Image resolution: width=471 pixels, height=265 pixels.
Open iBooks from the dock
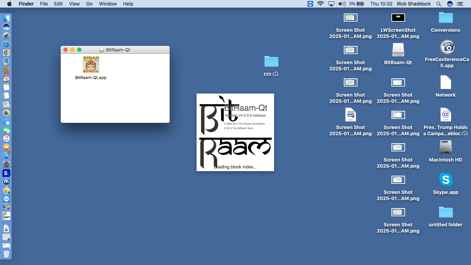6,147
